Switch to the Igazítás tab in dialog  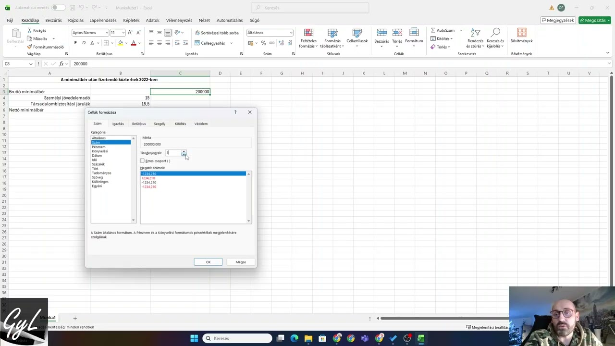point(118,124)
